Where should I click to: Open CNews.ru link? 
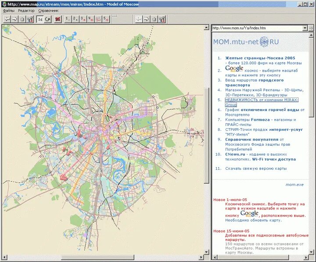pos(235,154)
